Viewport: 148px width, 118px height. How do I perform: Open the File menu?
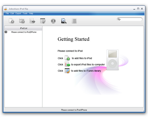pyautogui.click(x=7, y=14)
